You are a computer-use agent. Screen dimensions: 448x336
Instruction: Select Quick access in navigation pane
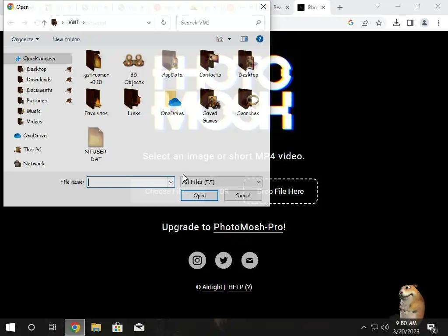click(x=38, y=59)
